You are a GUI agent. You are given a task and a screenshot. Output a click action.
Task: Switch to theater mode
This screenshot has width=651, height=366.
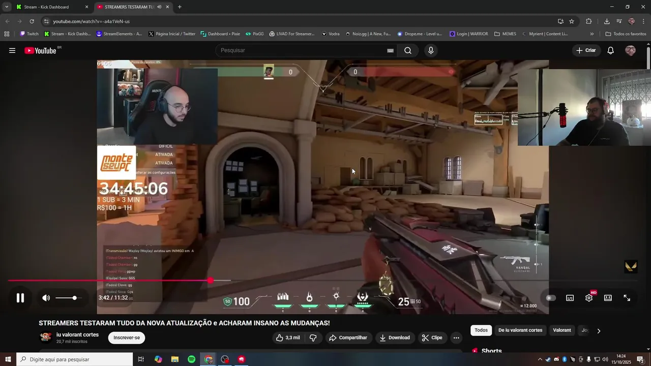tap(608, 298)
